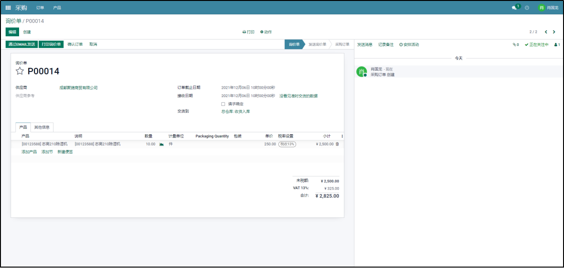
Task: Click the VAT 13% amount ¥ 325.00
Action: (331, 189)
